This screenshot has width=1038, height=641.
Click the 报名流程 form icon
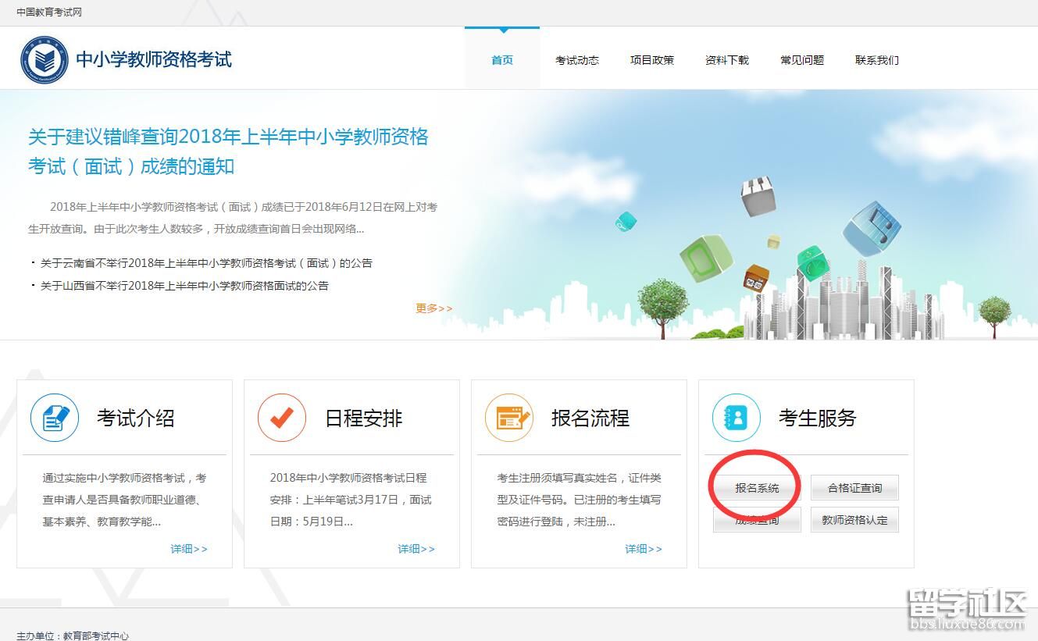[x=509, y=418]
